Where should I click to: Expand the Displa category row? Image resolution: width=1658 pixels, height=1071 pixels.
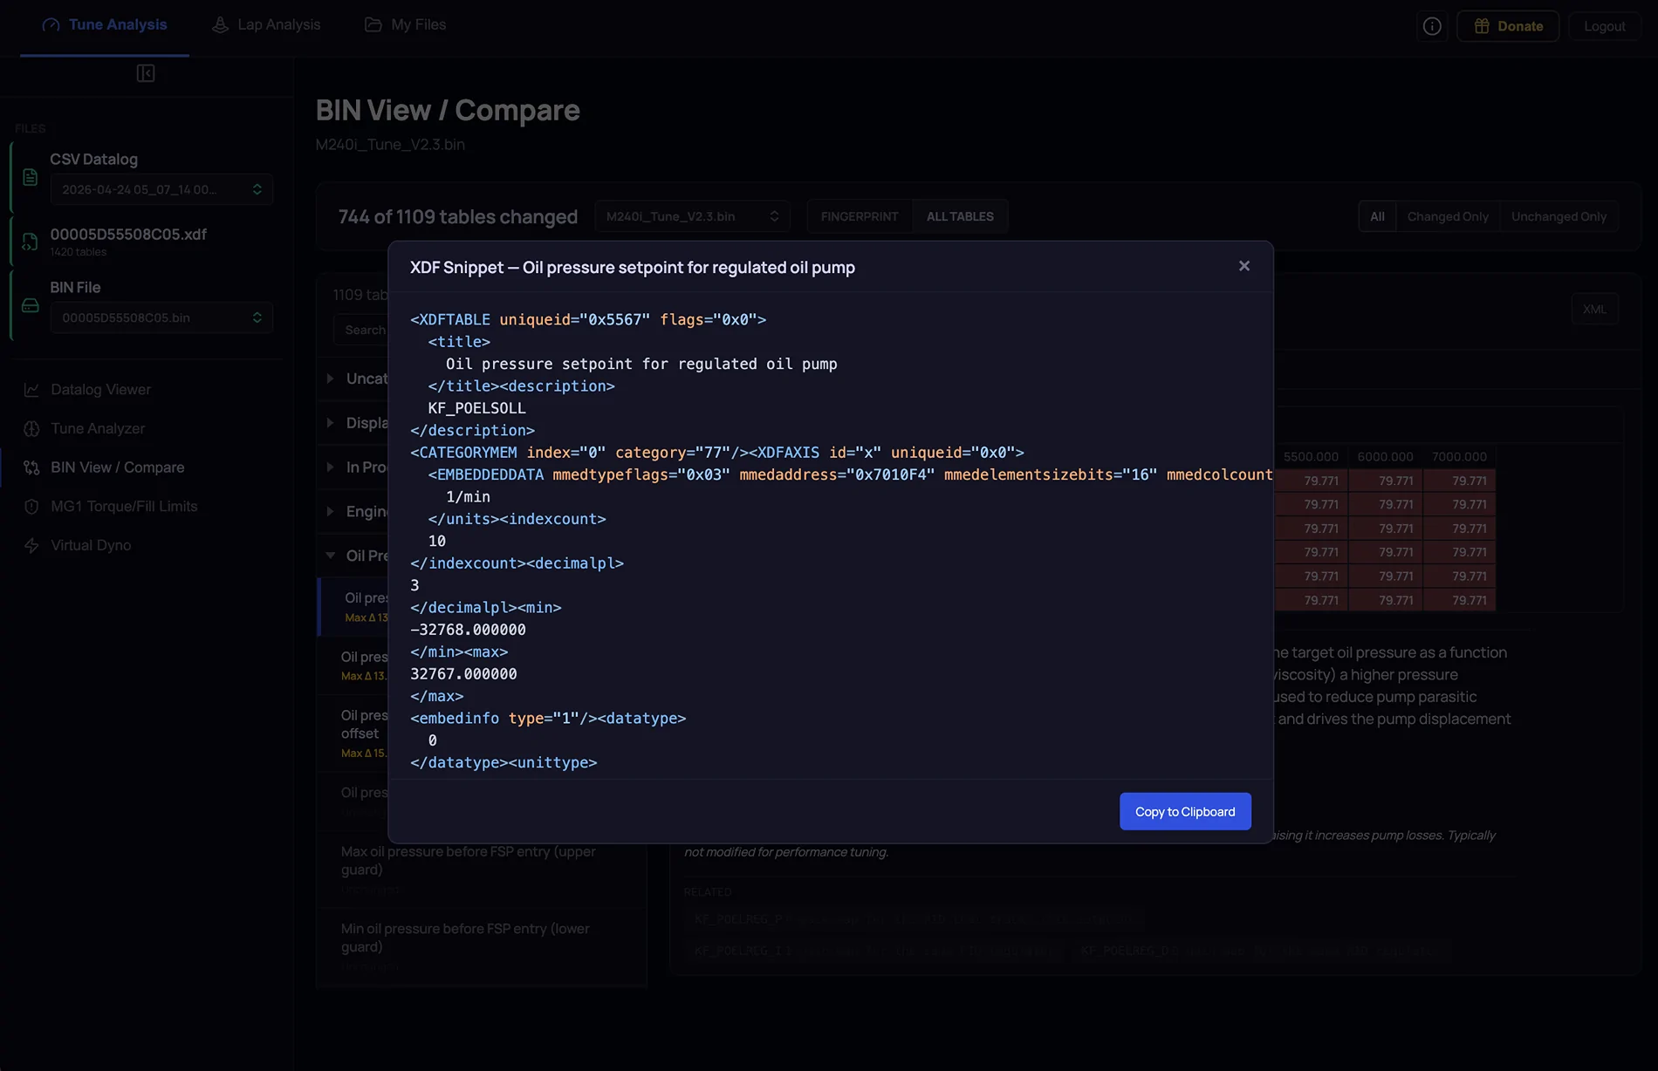pos(354,423)
